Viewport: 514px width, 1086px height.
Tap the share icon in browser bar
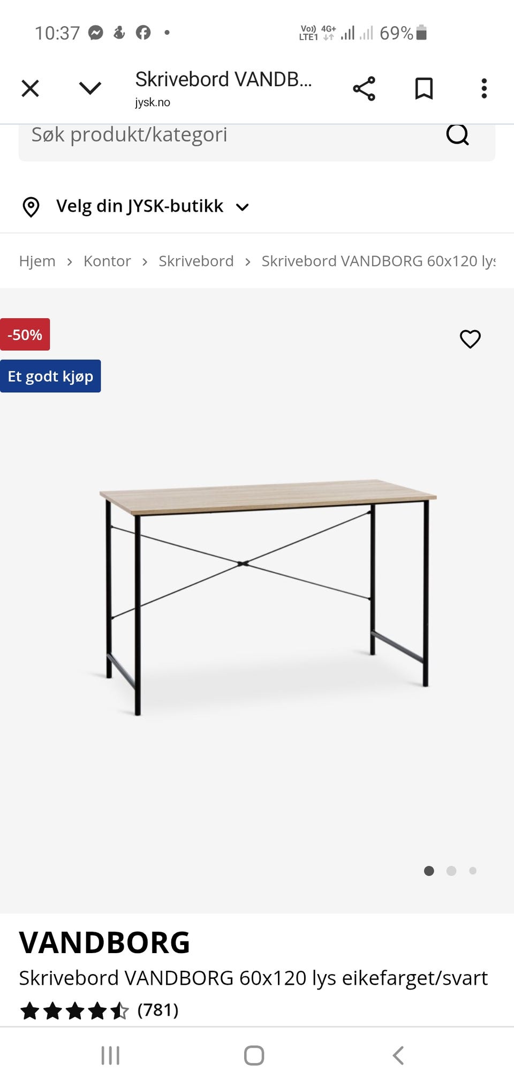point(364,88)
